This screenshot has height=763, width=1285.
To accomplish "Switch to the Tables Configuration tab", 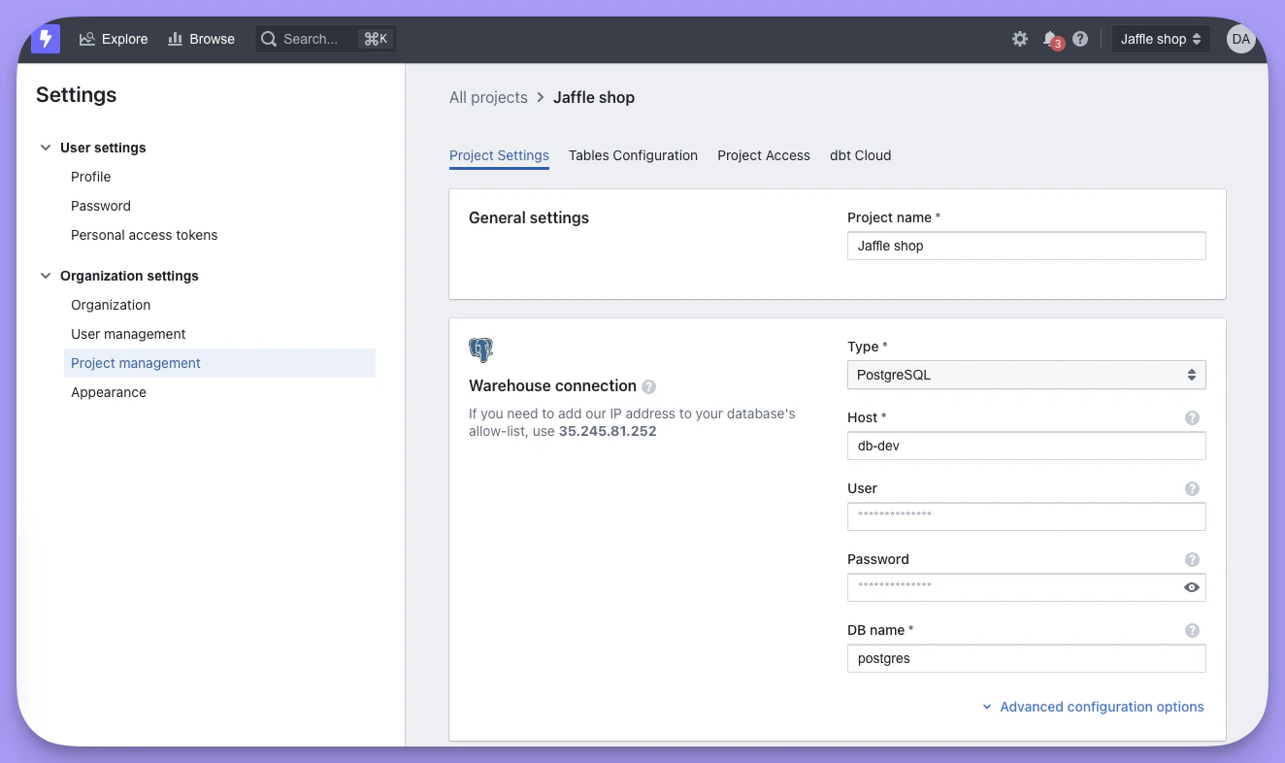I will click(633, 155).
